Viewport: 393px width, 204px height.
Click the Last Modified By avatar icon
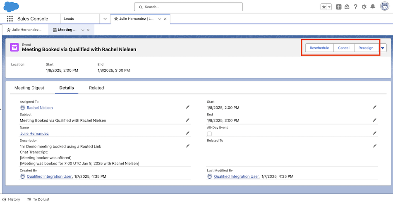click(x=210, y=176)
